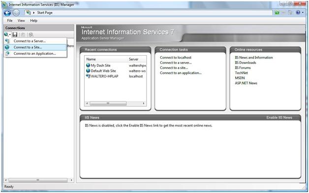Click the greyed home icon in top-right toolbar
This screenshot has width=309, height=193.
[290, 13]
